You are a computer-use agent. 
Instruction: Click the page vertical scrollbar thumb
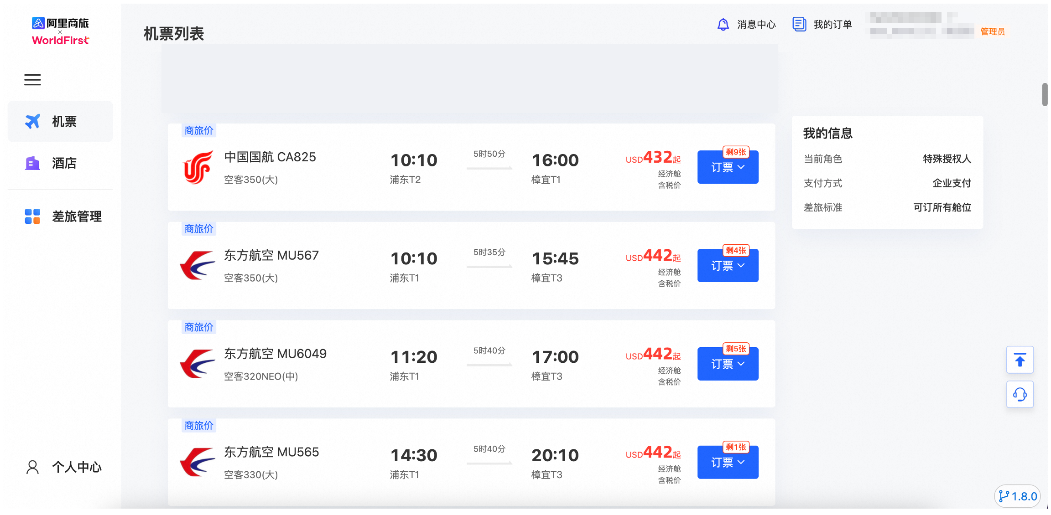[x=1045, y=94]
